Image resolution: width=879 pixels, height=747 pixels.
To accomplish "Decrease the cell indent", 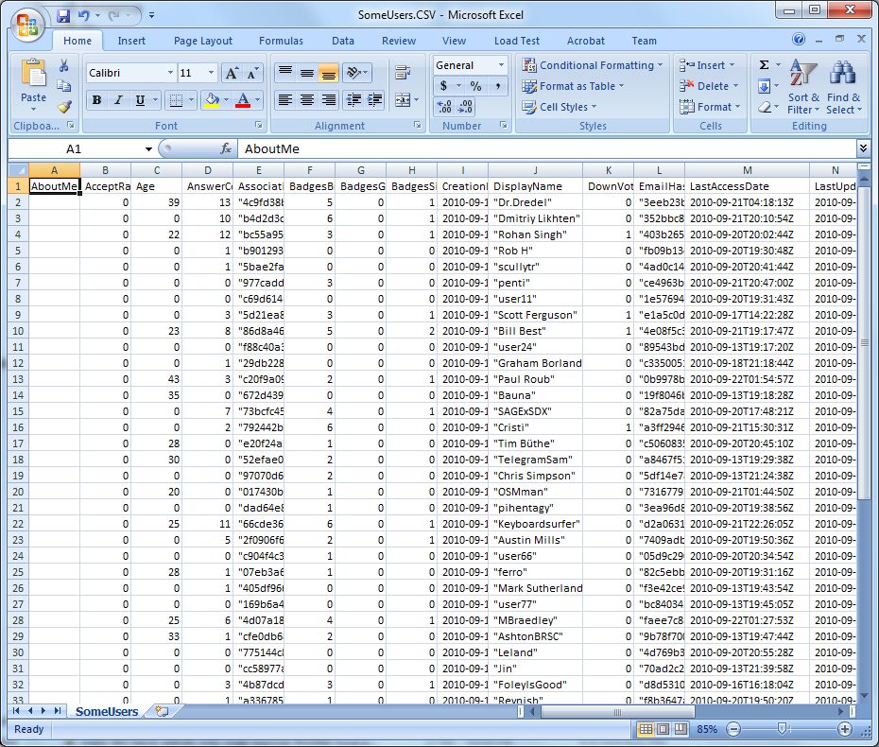I will coord(353,100).
